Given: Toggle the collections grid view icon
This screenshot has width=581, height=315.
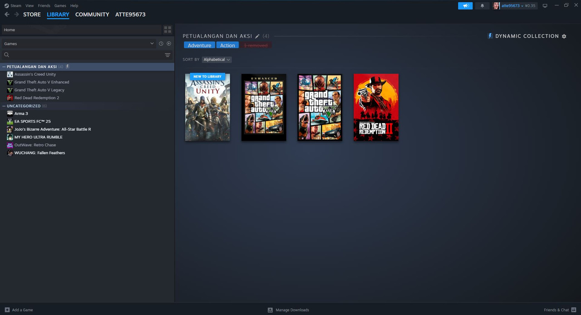Looking at the screenshot, I should (x=167, y=30).
